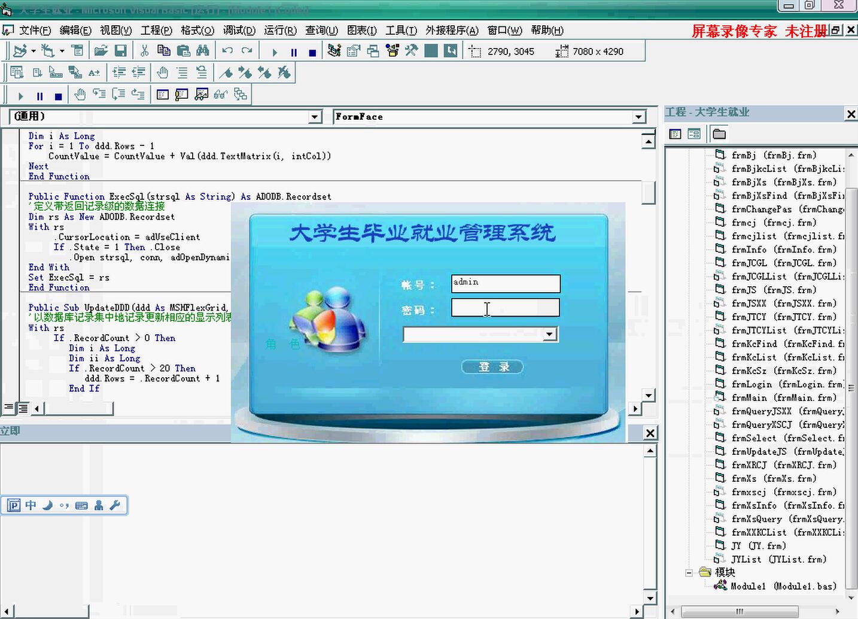Click Step Into on the debug toolbar
858x619 pixels.
pos(99,94)
